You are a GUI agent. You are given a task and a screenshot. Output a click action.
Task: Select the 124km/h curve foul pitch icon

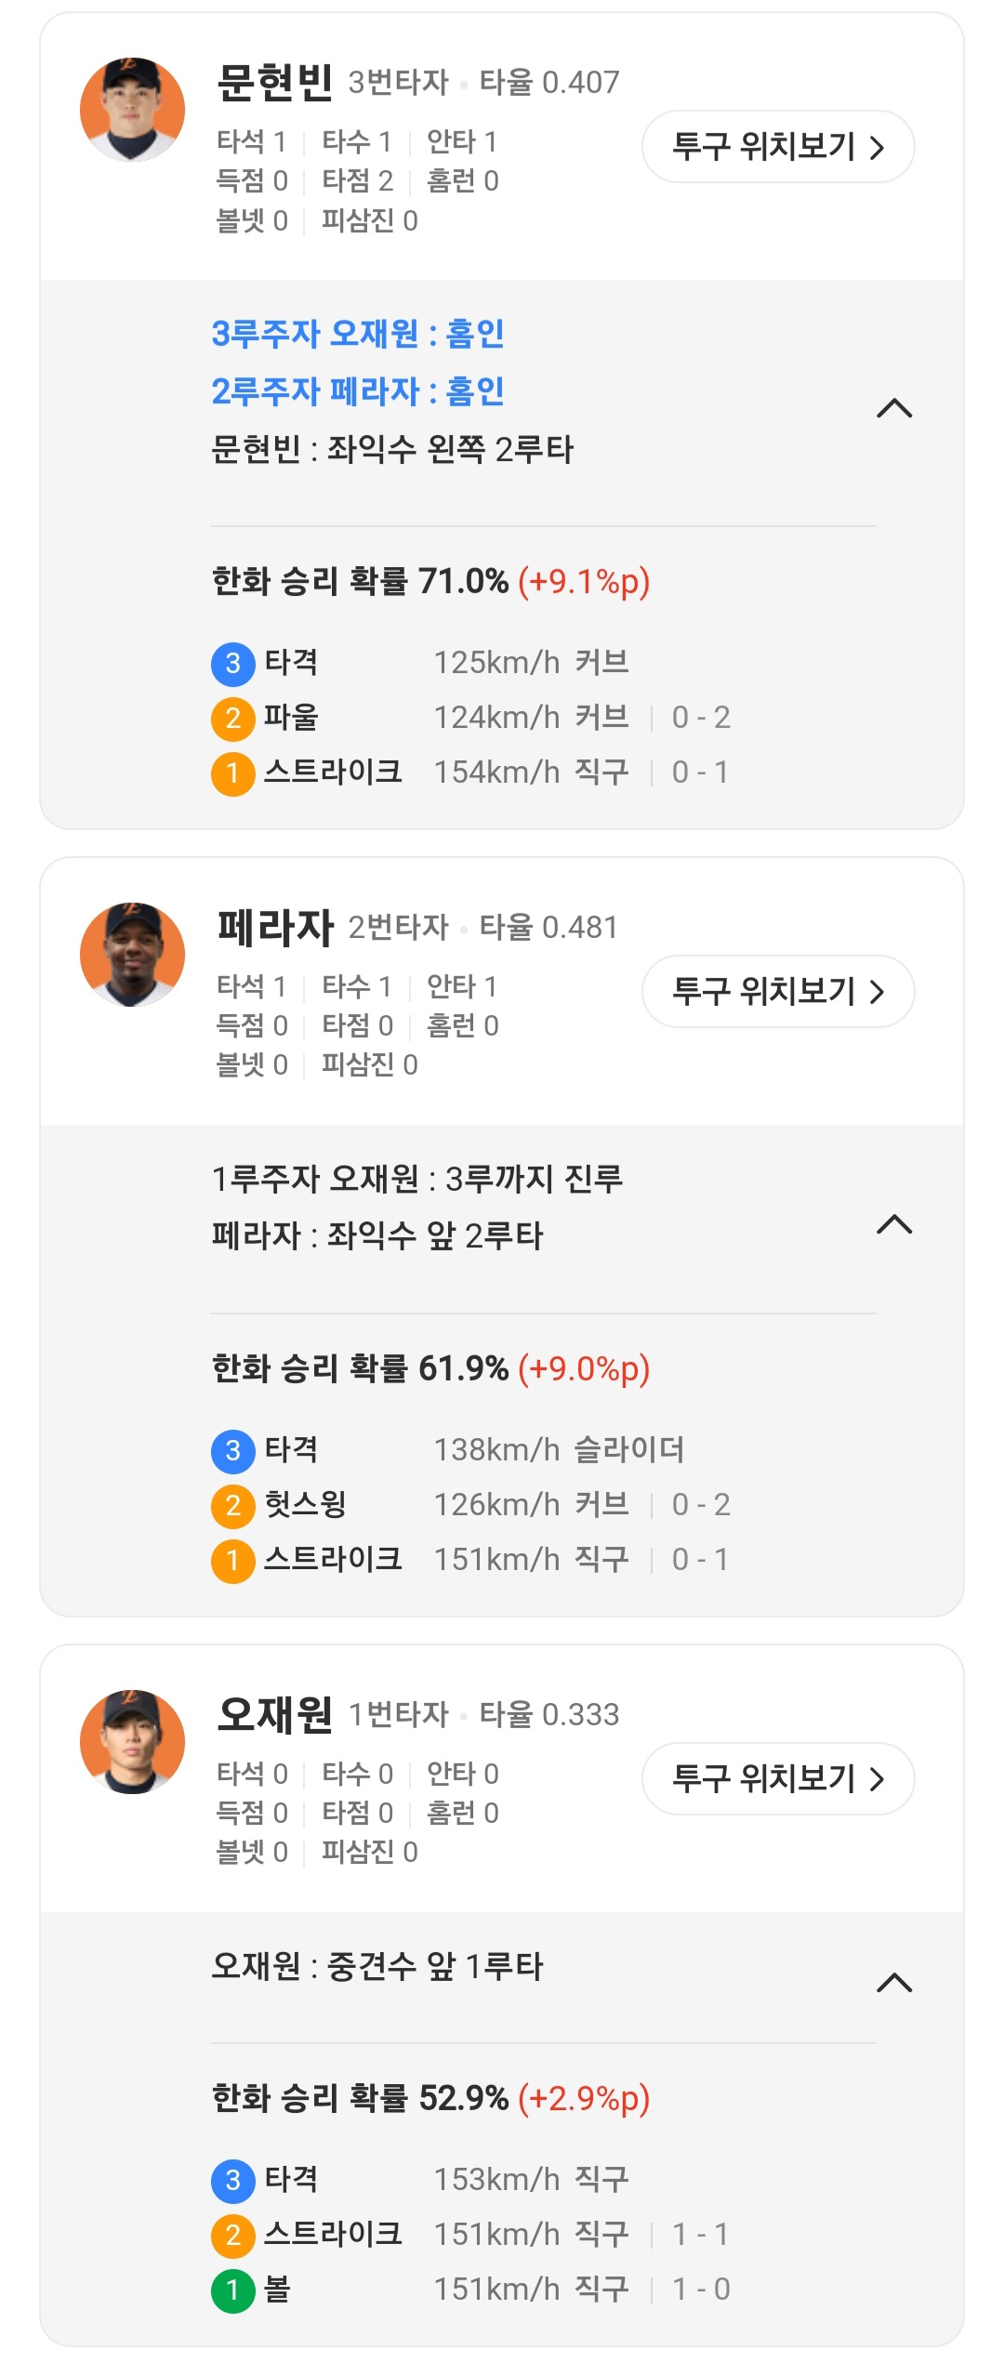click(233, 719)
